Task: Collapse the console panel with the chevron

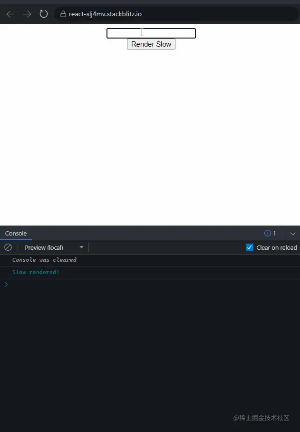Action: coord(292,234)
